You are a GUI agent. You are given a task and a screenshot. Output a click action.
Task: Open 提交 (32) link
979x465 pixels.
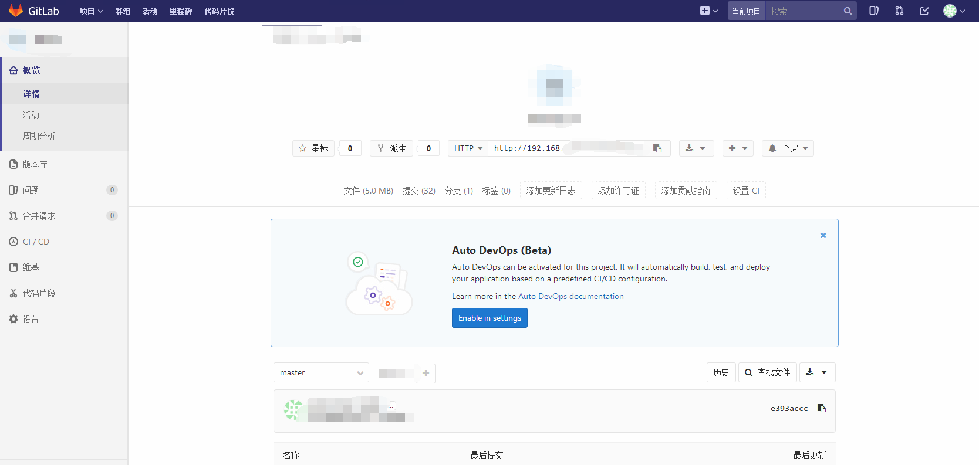pos(418,191)
